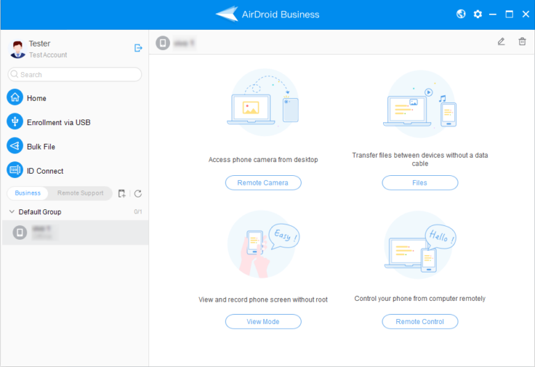Refresh the device list

click(138, 193)
